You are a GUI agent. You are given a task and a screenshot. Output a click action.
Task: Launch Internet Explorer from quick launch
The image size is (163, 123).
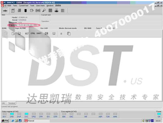pos(13,121)
